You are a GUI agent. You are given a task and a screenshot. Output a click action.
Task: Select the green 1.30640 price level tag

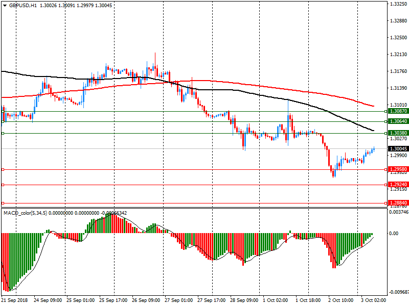pyautogui.click(x=398, y=121)
